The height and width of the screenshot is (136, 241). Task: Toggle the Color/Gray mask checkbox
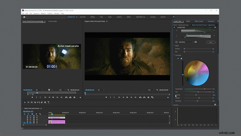pyautogui.click(x=177, y=42)
